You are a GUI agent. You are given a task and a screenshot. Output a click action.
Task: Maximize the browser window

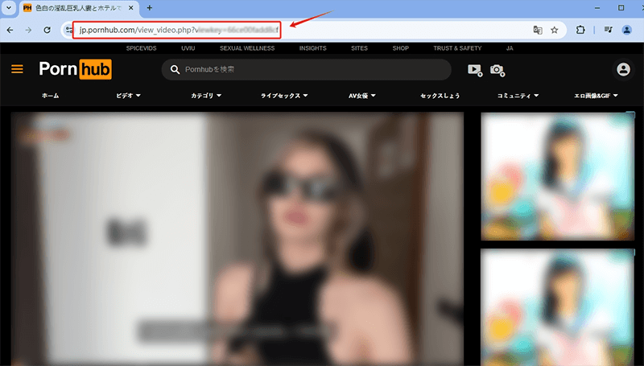[621, 8]
